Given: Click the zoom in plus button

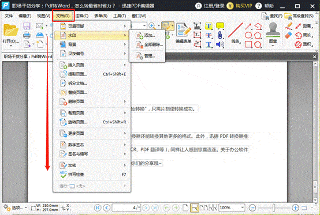Looking at the screenshot, I should 295,208.
